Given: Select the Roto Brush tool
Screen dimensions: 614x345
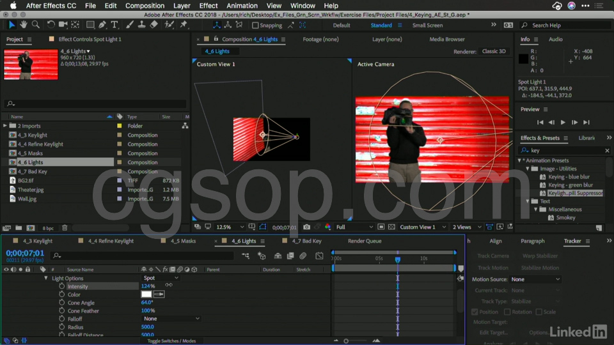Looking at the screenshot, I should tap(169, 25).
